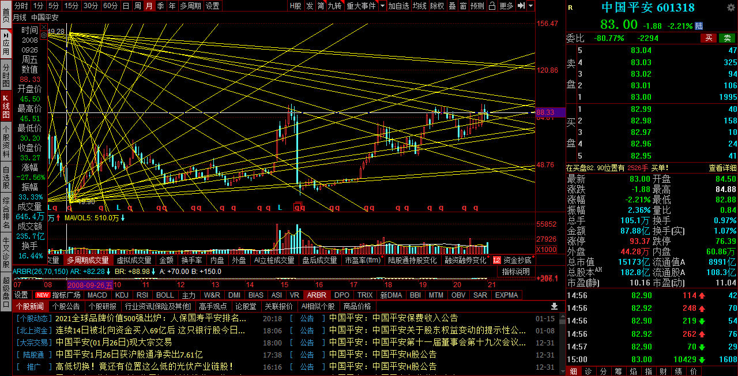Click the 指 index icon in bottom strip
Screen dimensions: 738x376
pos(648,371)
